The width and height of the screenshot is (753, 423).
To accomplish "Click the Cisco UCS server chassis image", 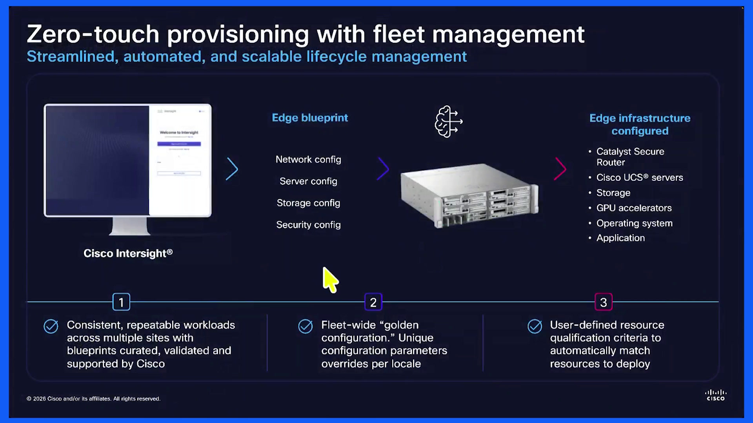I will (469, 195).
